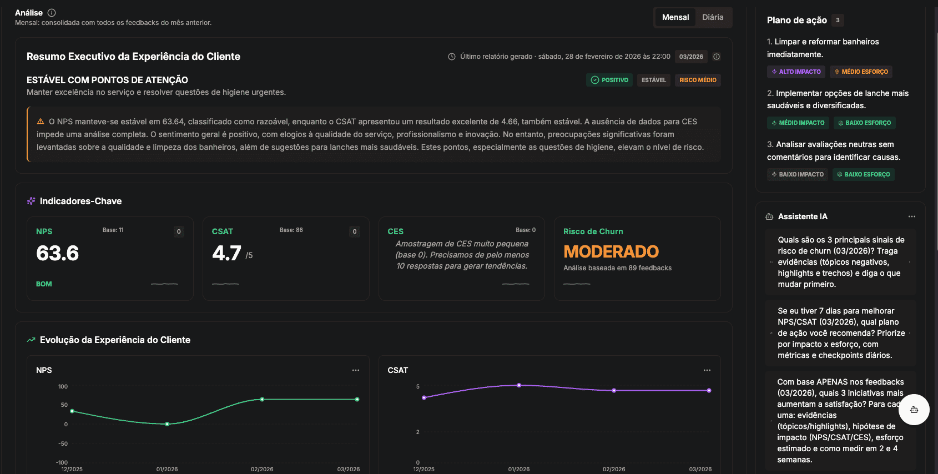Click the robot icon beside Assistente IA
Screen dimensions: 938x474
tap(769, 216)
